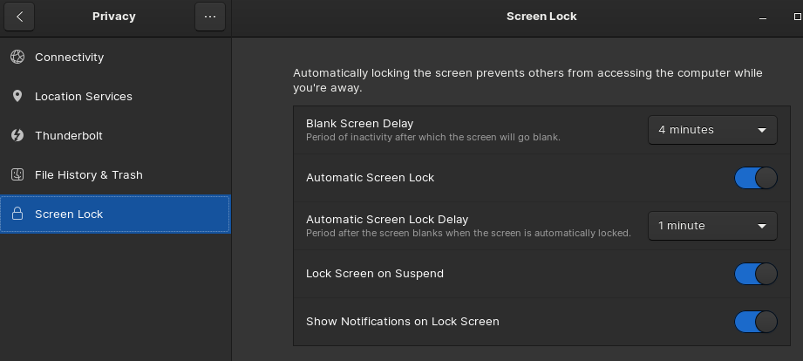Toggle Show Notifications on Lock Screen

click(755, 322)
